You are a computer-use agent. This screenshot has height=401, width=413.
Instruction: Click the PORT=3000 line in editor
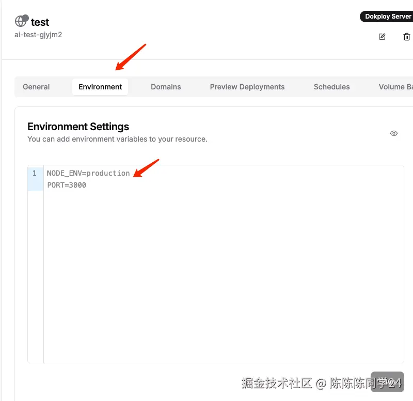click(x=67, y=185)
